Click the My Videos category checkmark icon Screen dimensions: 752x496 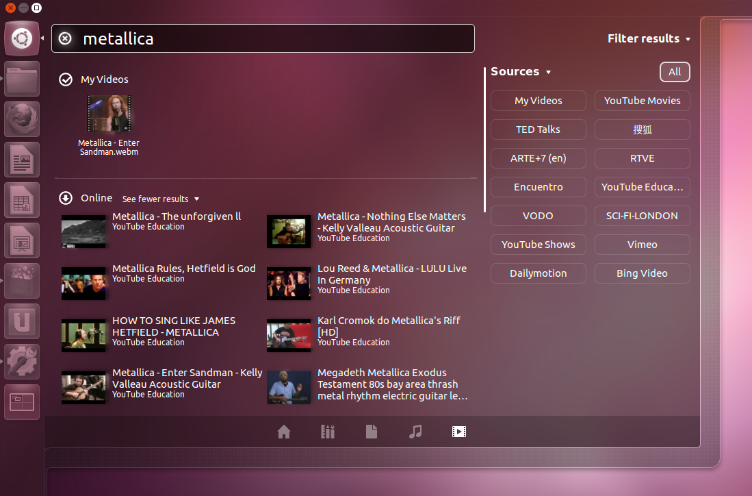(66, 79)
